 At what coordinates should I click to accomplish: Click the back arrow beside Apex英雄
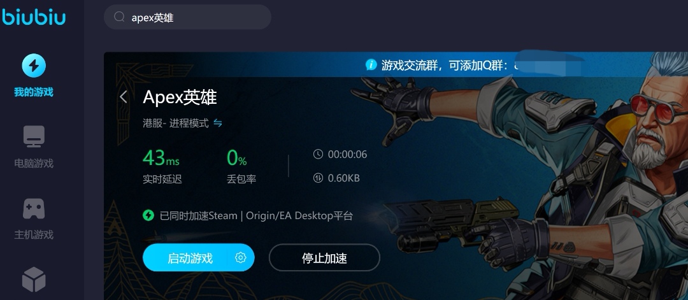click(124, 97)
